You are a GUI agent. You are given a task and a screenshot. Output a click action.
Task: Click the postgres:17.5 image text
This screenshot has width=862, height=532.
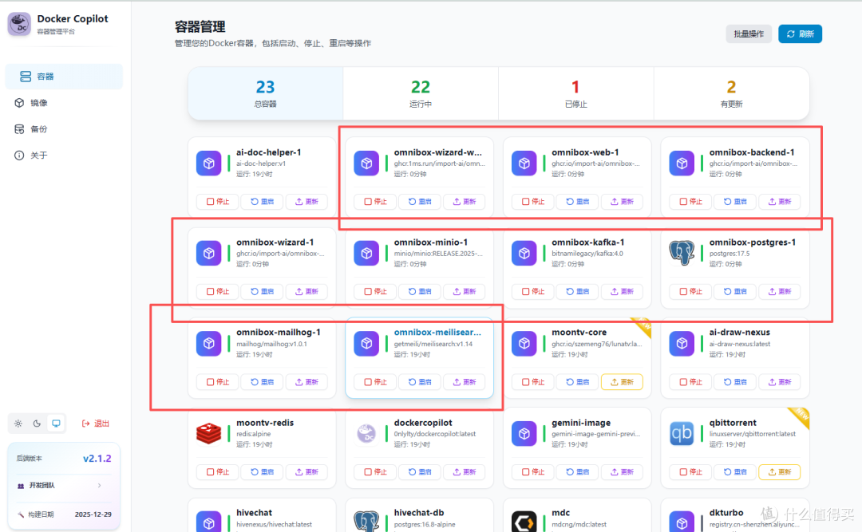[729, 254]
